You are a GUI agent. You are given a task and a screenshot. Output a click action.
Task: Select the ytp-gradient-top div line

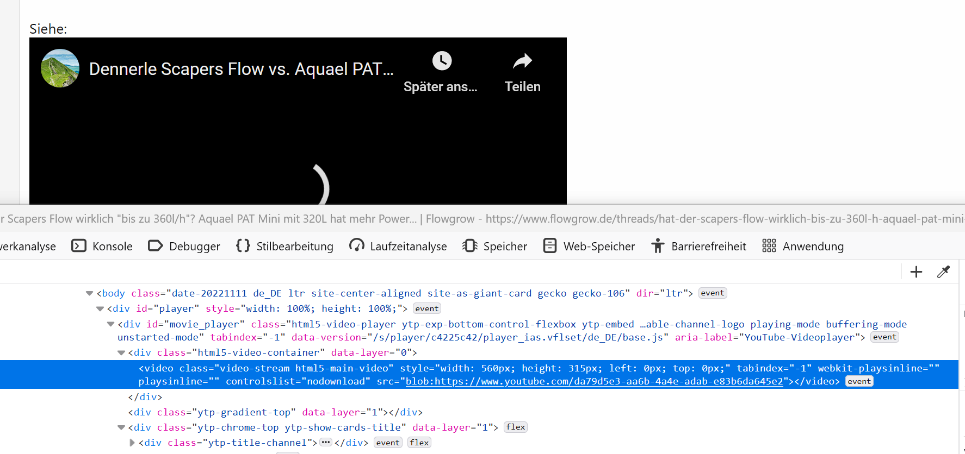(x=275, y=412)
